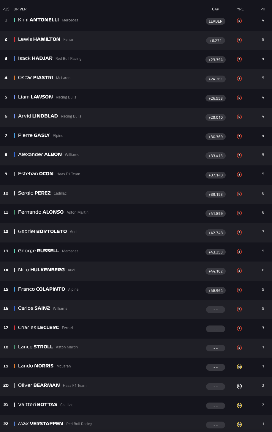Click the +48.964 gap badge for Colapinto
Viewport: 272px width, 432px height.
[216, 290]
